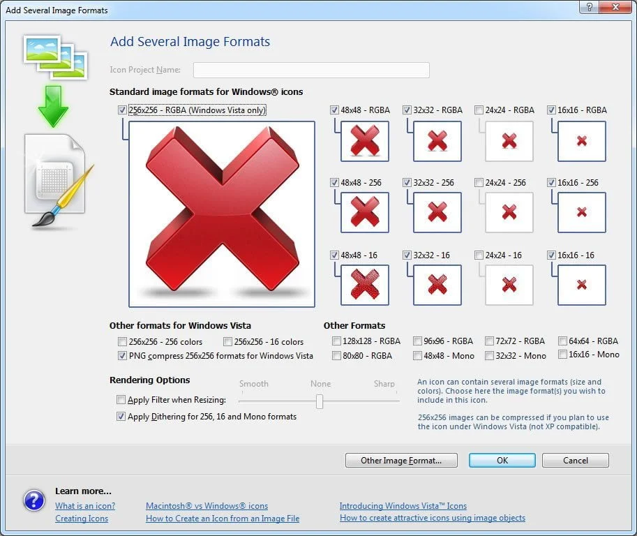This screenshot has width=637, height=536.
Task: Enable the 80x80 - RGBA format
Action: pyautogui.click(x=336, y=355)
